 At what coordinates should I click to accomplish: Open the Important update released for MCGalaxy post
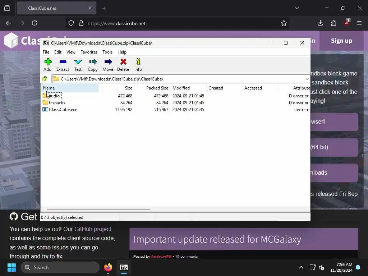tap(217, 239)
